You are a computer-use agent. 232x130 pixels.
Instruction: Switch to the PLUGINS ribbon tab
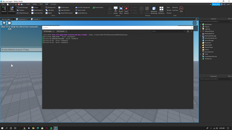(53, 4)
